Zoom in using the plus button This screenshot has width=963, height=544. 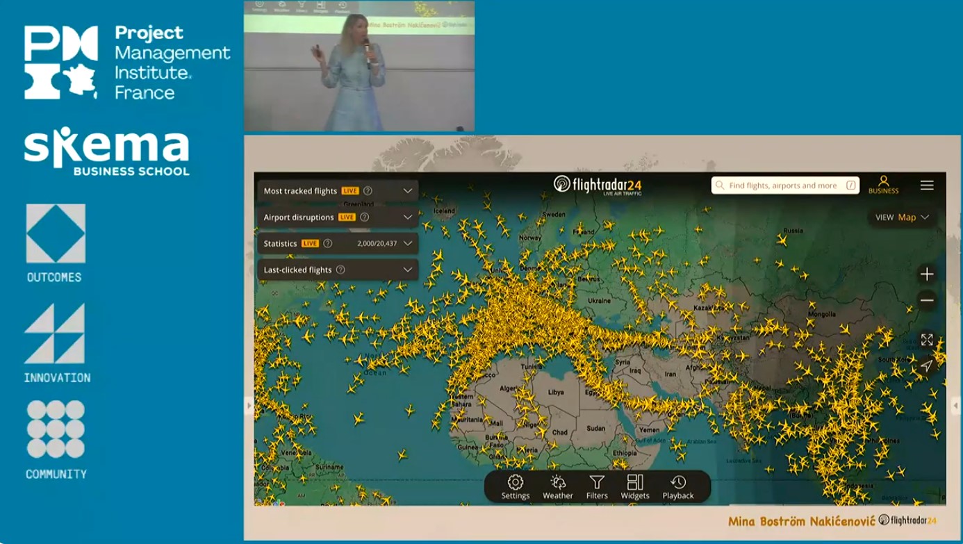click(x=927, y=274)
